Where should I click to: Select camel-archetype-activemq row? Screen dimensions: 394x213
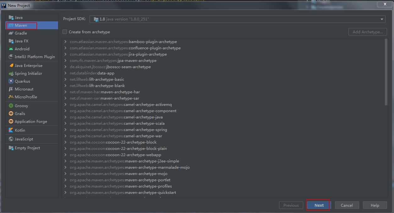(223, 105)
